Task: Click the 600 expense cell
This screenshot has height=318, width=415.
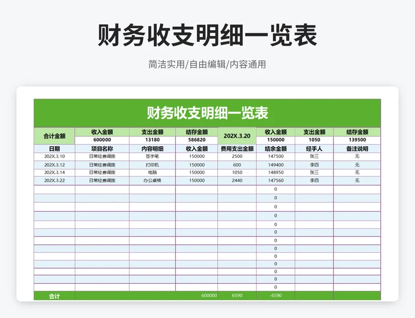Action: [x=237, y=165]
